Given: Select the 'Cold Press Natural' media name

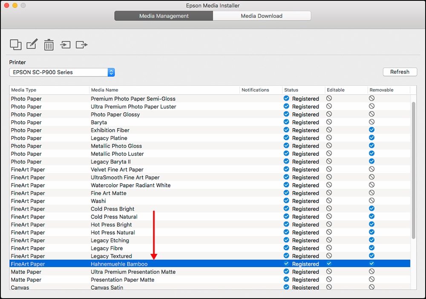Looking at the screenshot, I should pyautogui.click(x=114, y=217).
